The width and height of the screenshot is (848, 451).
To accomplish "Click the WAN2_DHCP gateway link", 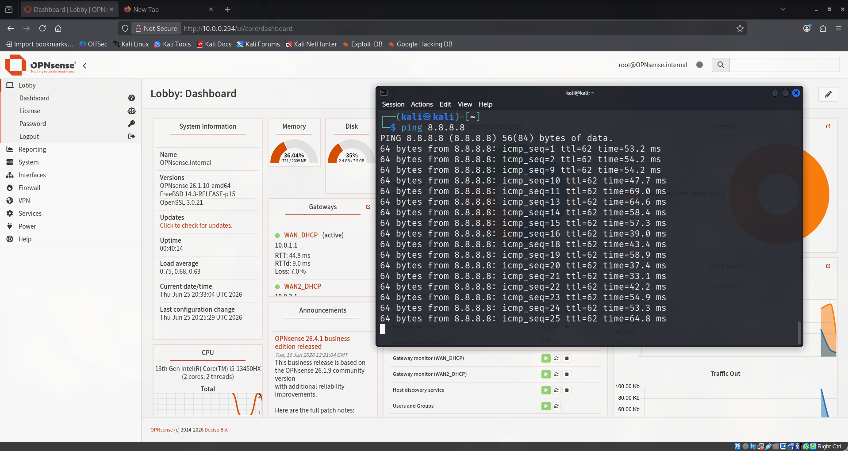I will pyautogui.click(x=303, y=286).
